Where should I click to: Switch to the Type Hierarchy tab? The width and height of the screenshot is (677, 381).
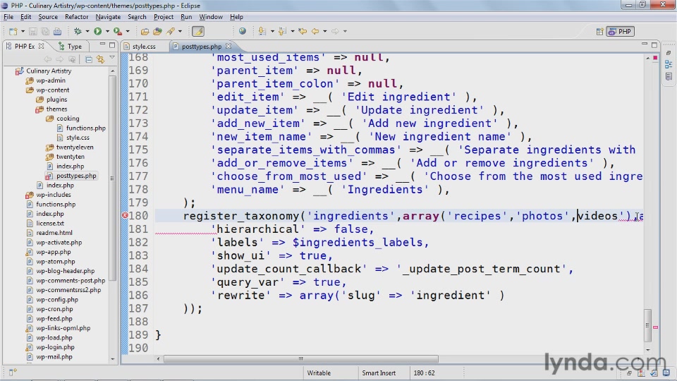point(70,47)
